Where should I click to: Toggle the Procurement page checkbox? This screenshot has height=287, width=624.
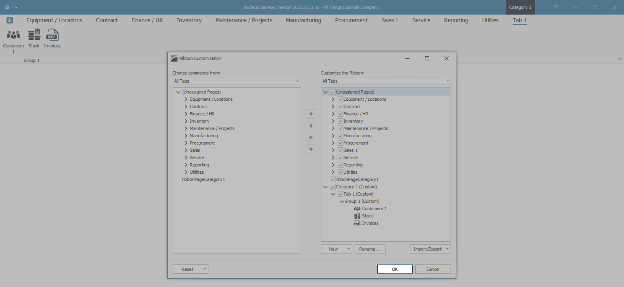(x=340, y=143)
